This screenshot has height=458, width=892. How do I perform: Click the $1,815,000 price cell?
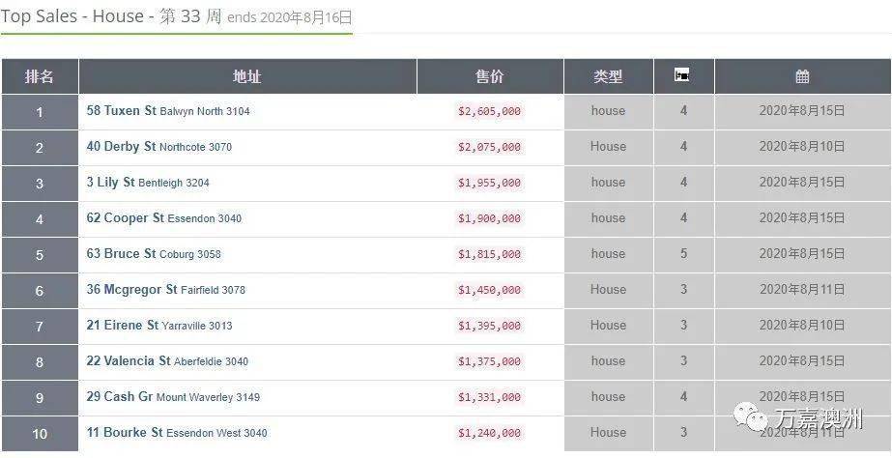click(489, 254)
